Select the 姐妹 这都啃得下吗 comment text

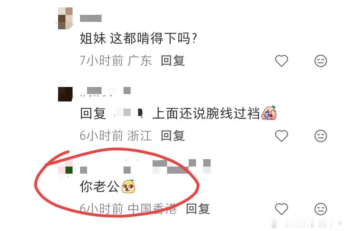[x=138, y=38]
